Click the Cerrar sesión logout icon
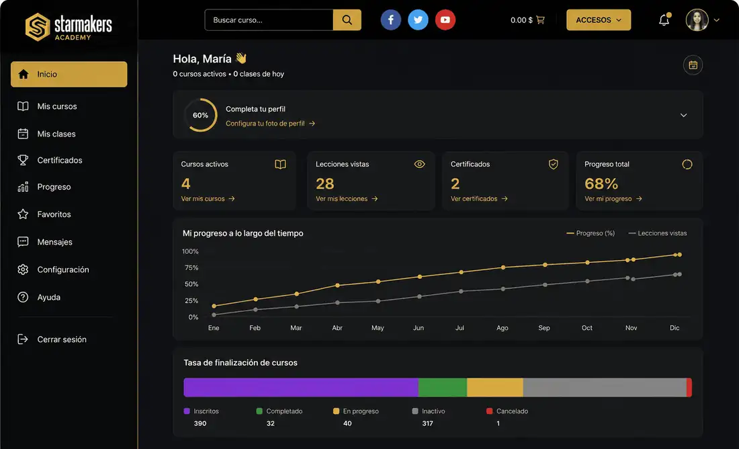The height and width of the screenshot is (449, 739). pyautogui.click(x=23, y=339)
